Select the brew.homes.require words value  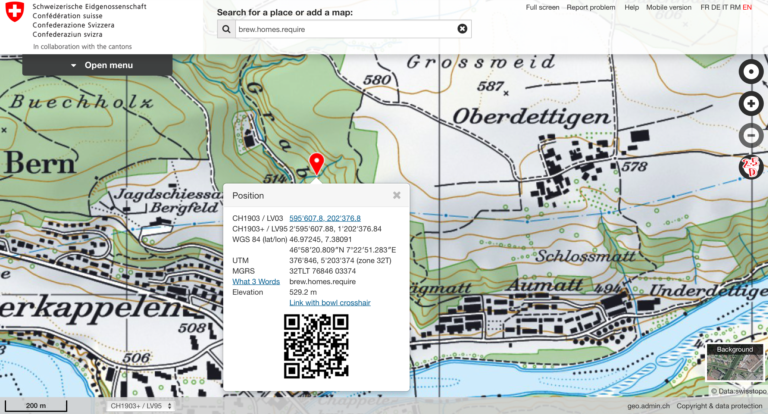pos(322,281)
